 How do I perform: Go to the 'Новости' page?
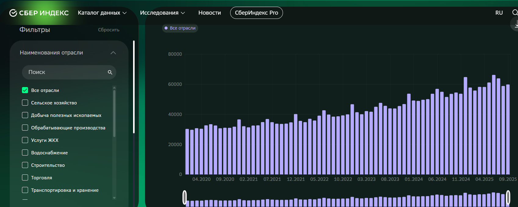click(x=209, y=13)
